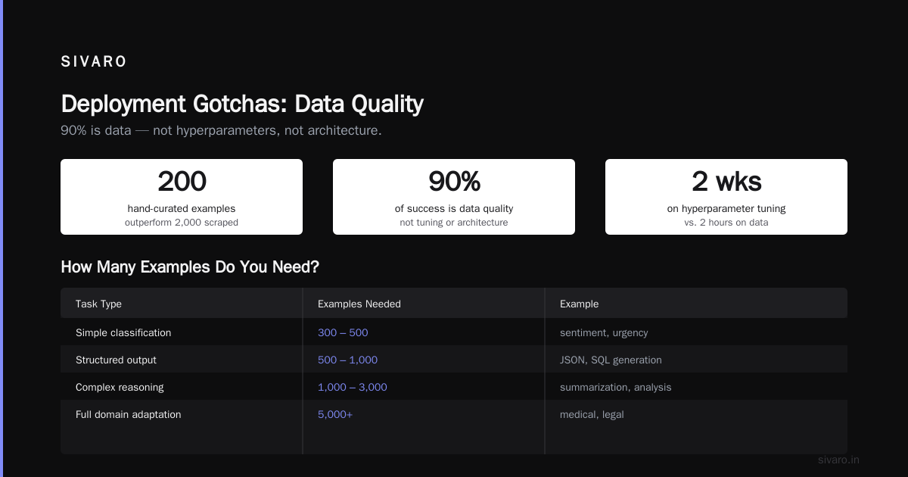Viewport: 908px width, 477px height.
Task: Click 'of success is data quality' label
Action: click(x=454, y=208)
